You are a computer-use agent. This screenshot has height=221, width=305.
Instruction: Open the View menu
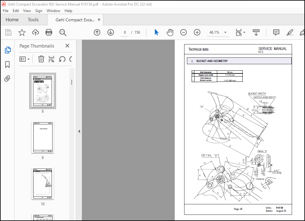[27, 11]
